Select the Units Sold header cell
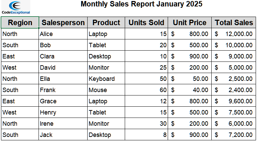Image resolution: width=257 pixels, height=141 pixels. click(x=147, y=23)
